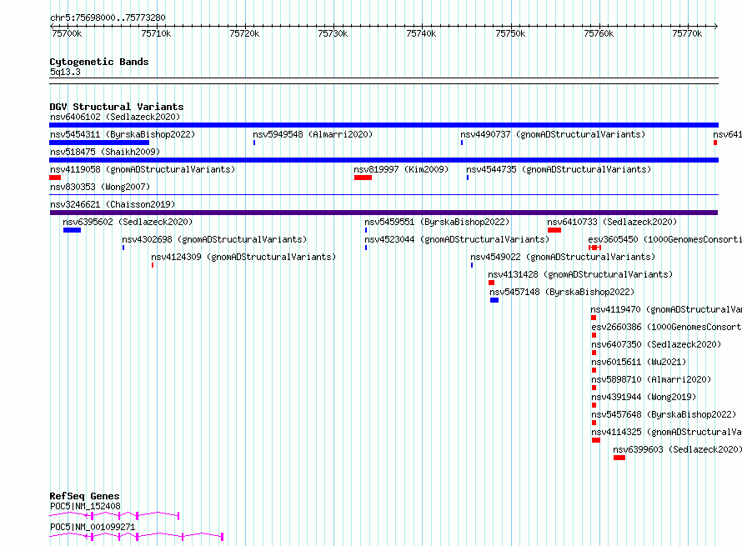Open the Cytogenetic Bands track title
The width and height of the screenshot is (742, 546).
(x=99, y=62)
